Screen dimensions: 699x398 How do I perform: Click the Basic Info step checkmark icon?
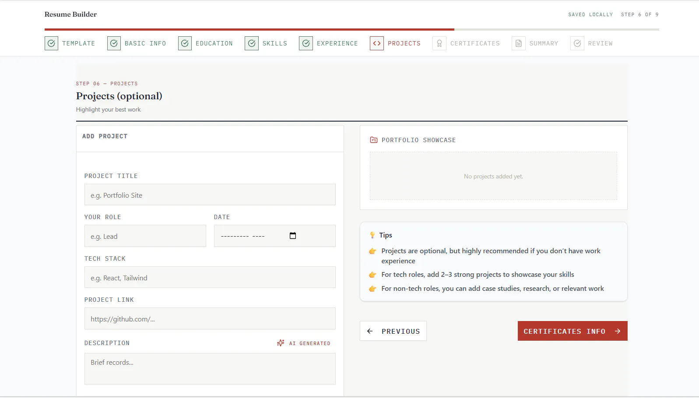click(x=114, y=43)
